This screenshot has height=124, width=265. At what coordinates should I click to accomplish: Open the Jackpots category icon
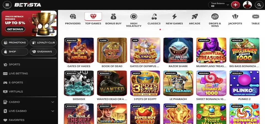[x=235, y=17]
